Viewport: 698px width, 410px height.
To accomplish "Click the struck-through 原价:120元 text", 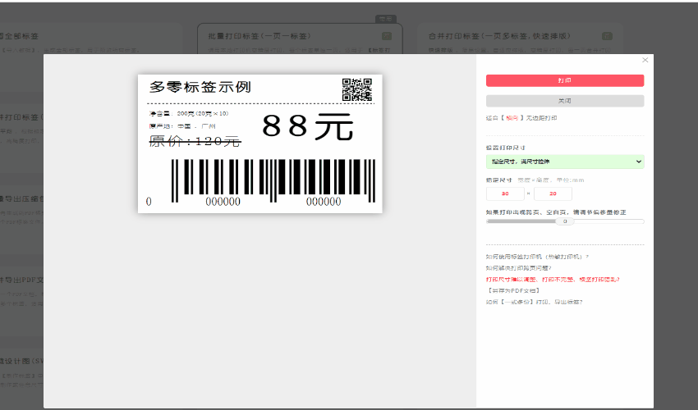I will point(195,141).
